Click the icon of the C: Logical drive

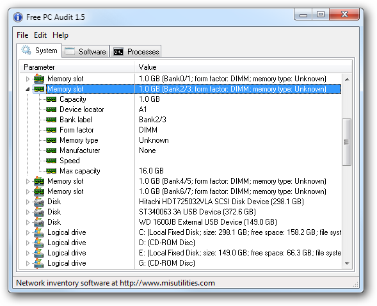click(38, 232)
